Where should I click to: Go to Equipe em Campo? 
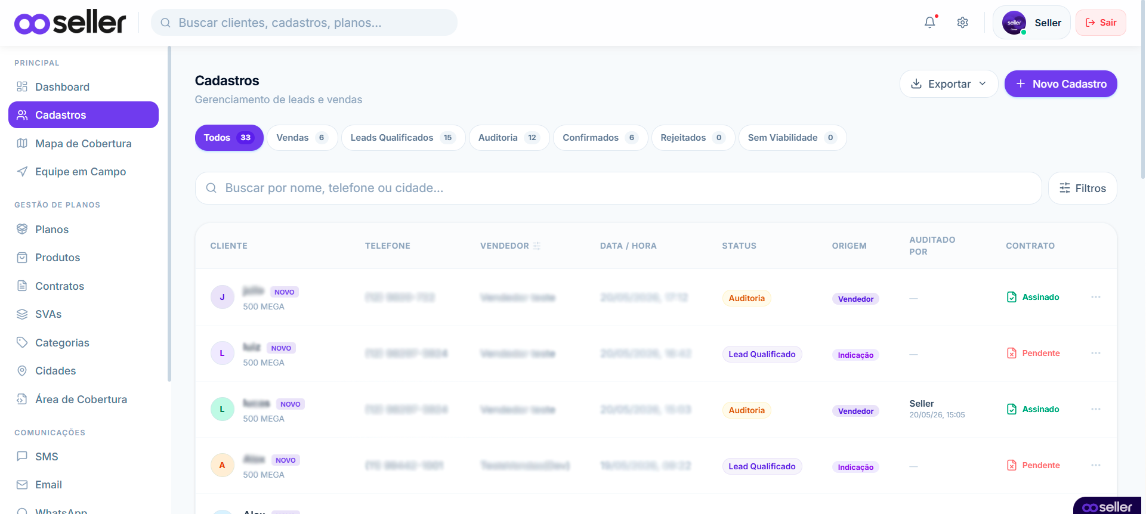point(84,172)
